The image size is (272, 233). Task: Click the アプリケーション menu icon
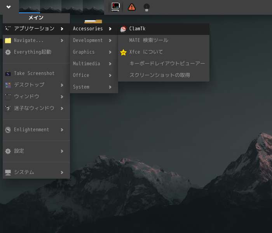pos(8,28)
